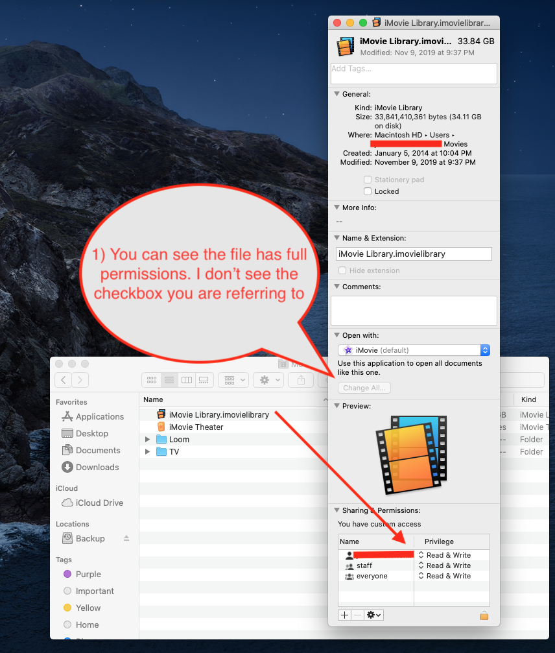Select the Purple tag
Viewport: 555px width, 653px height.
[x=82, y=574]
